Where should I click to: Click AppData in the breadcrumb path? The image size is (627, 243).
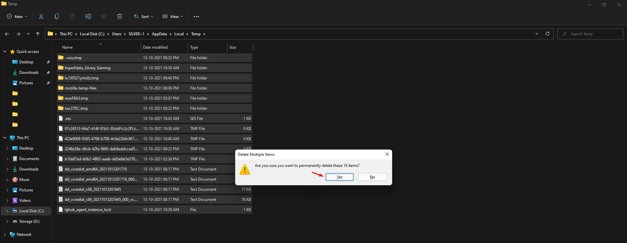[159, 34]
